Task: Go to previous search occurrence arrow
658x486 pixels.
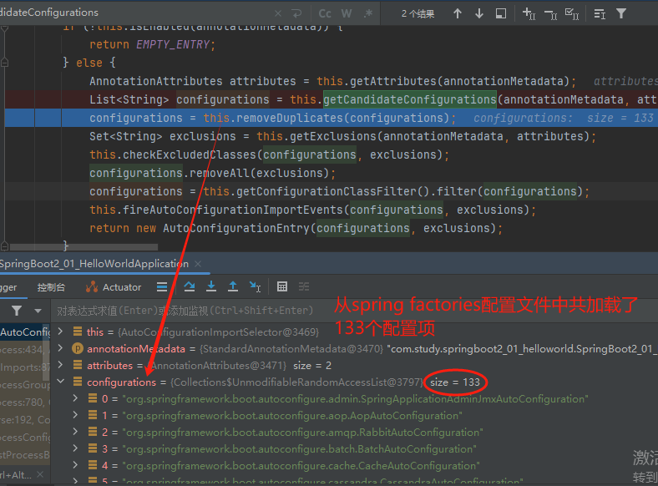Action: coord(458,13)
